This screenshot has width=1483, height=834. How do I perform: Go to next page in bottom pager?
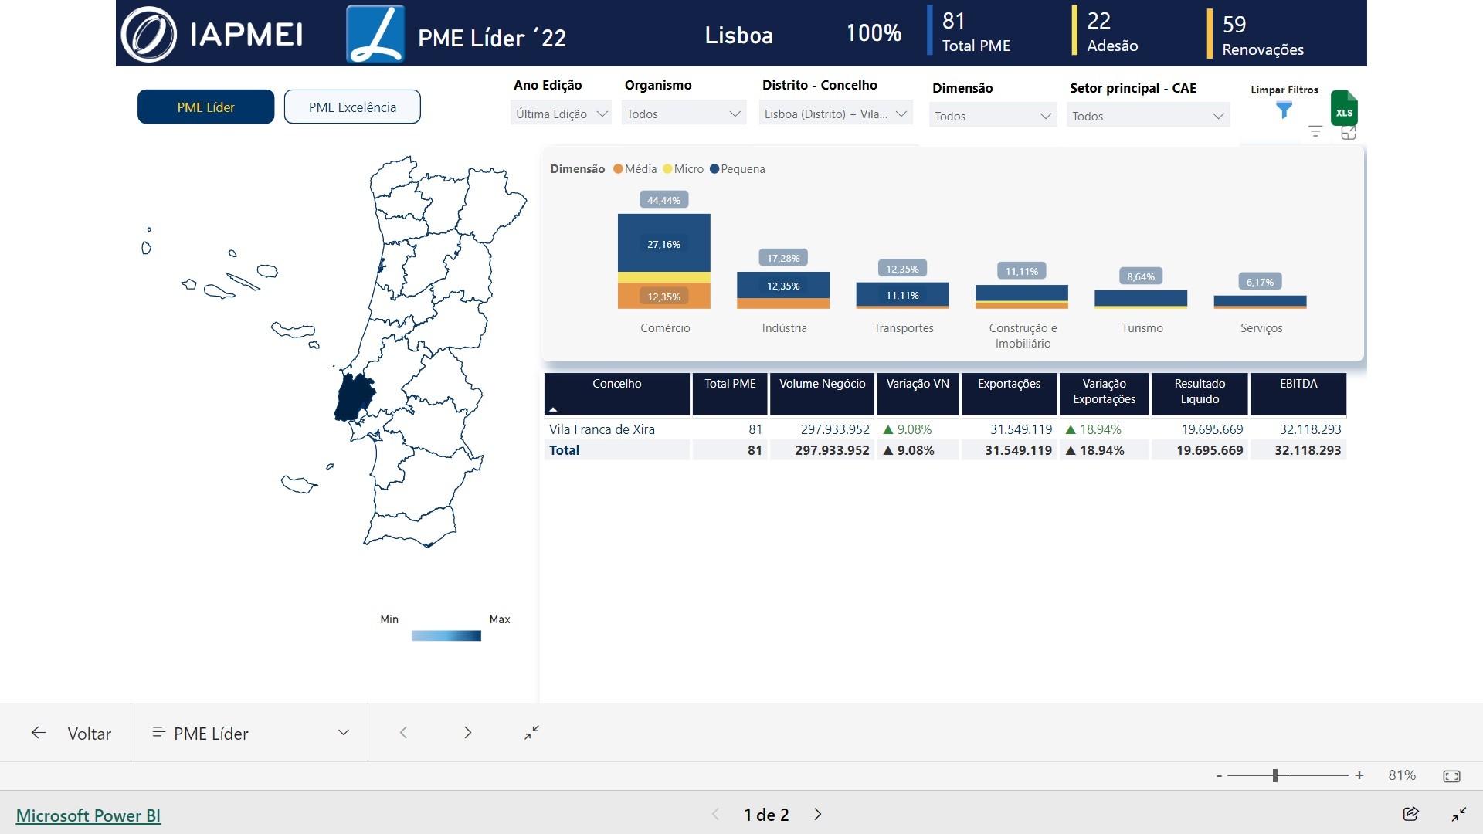(x=818, y=814)
